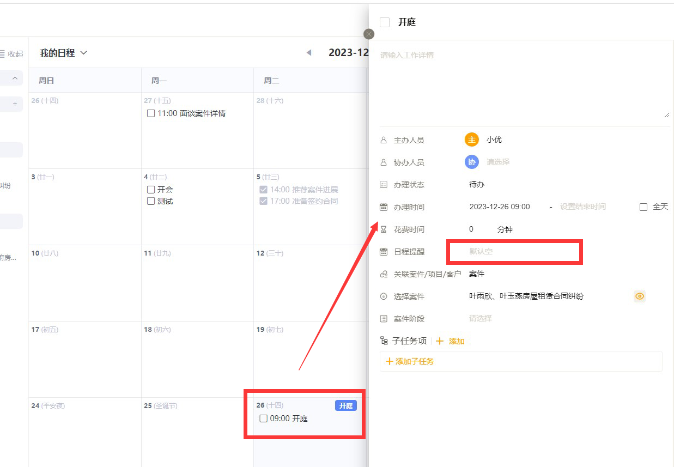Collapse the left sidebar section chevron

15,78
